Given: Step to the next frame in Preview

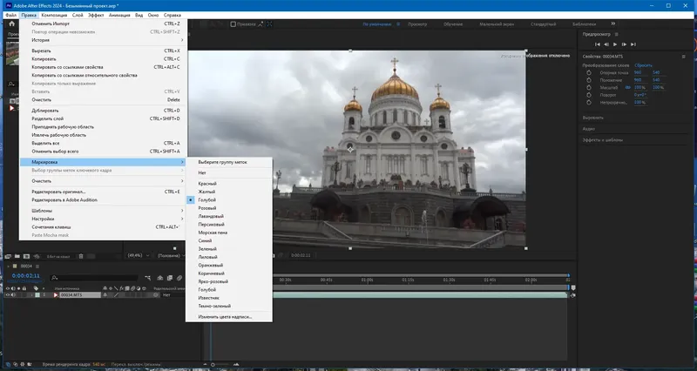Looking at the screenshot, I should [x=625, y=44].
